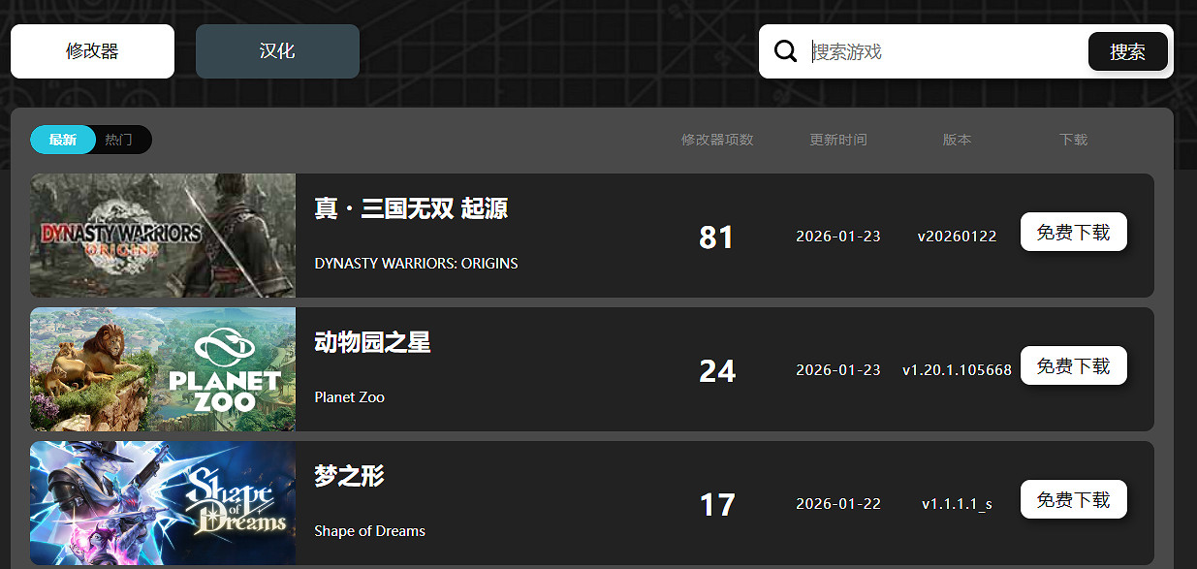The image size is (1197, 569).
Task: Open the Planet Zoo cover thumbnail
Action: tap(163, 369)
